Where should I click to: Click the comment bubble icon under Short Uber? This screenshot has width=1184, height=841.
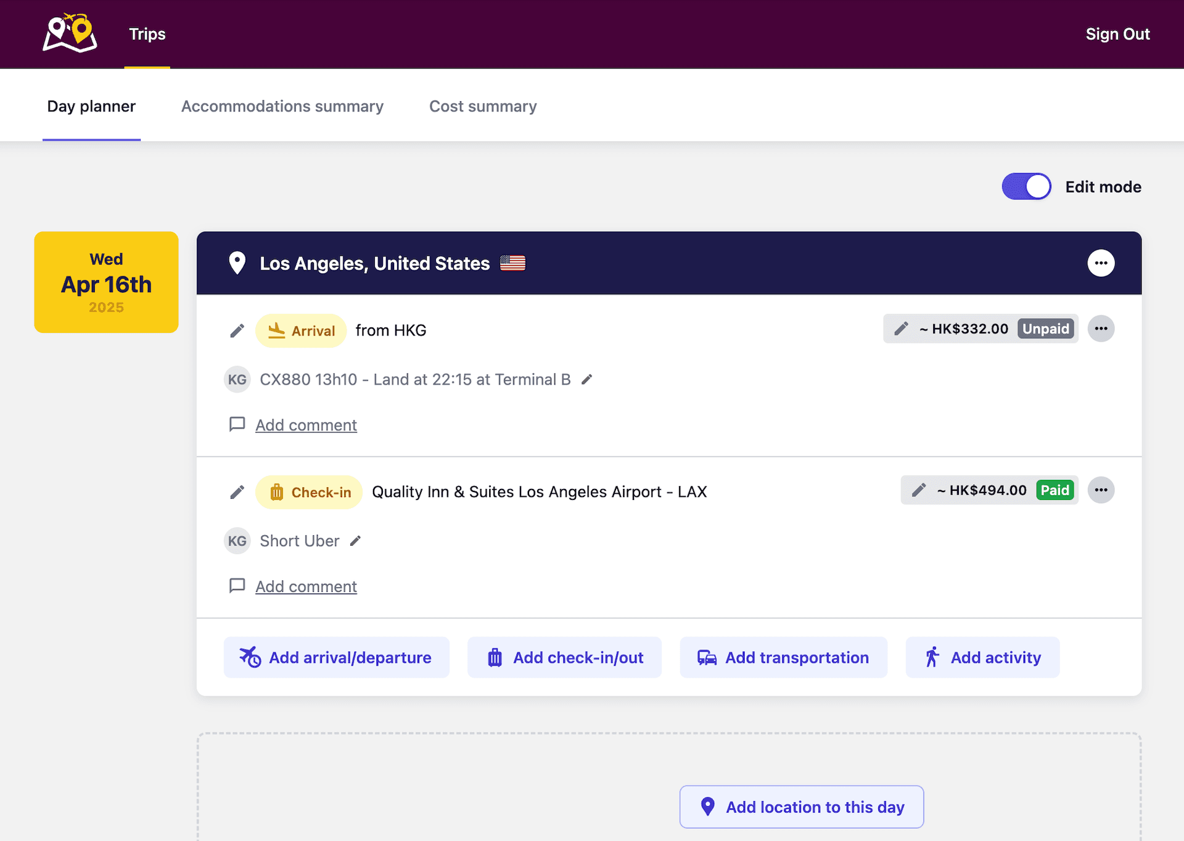237,585
